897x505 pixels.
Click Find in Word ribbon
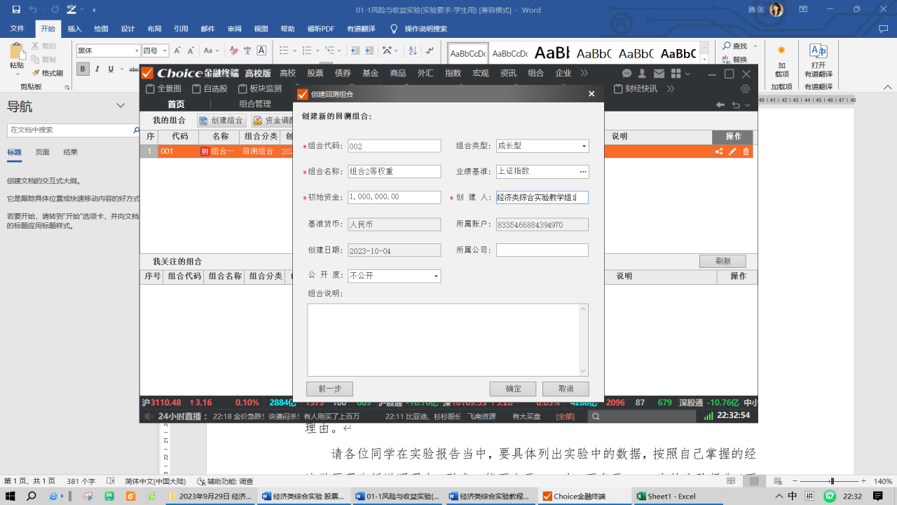(x=735, y=46)
